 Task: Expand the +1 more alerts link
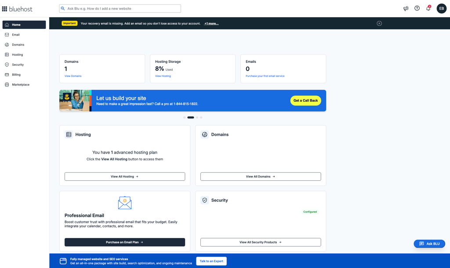211,24
